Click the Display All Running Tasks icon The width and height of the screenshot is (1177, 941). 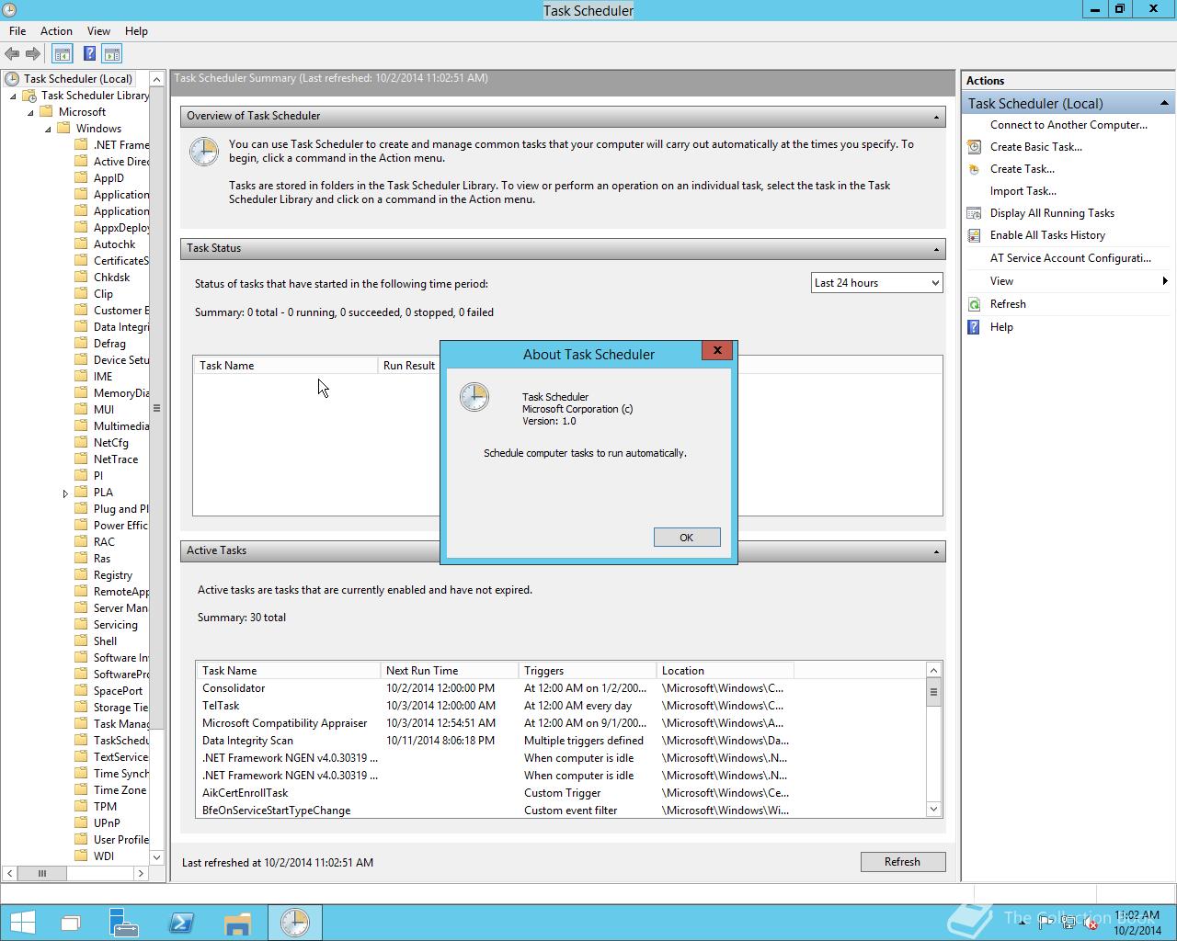point(974,213)
